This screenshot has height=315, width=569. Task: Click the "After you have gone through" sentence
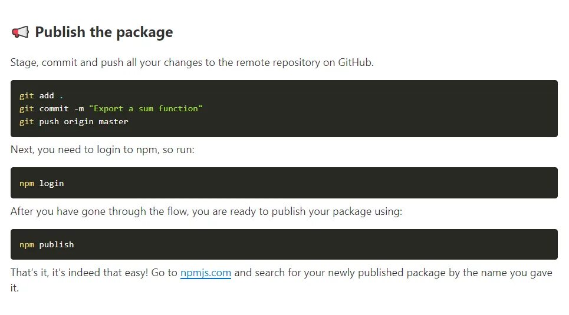point(206,211)
